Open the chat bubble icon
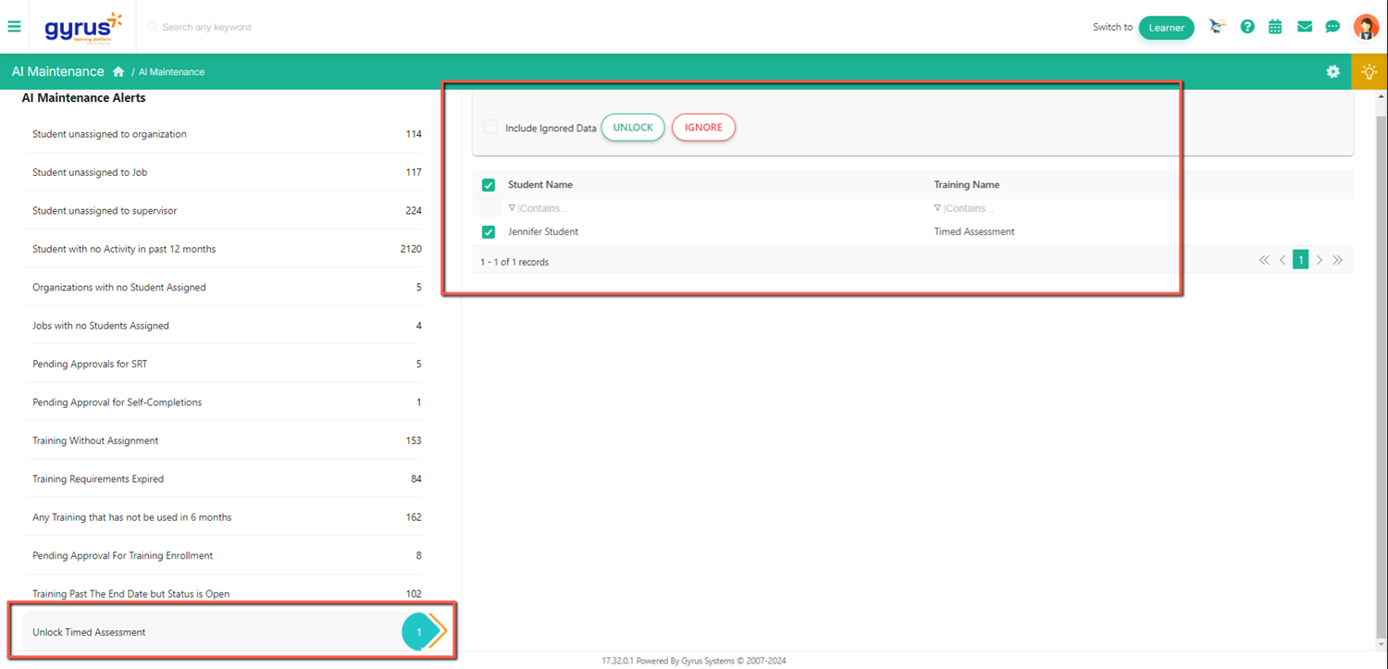1388x669 pixels. (1332, 27)
